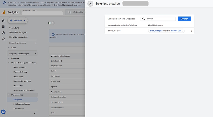Click the plus icon on Erstellen button
Viewport: 213px width, 117px height.
pyautogui.click(x=11, y=21)
